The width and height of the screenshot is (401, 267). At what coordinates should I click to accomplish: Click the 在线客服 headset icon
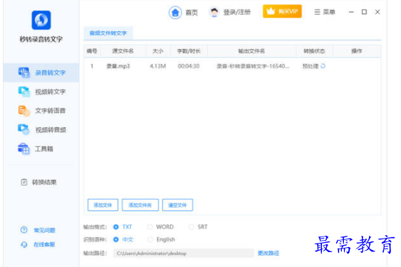[24, 244]
